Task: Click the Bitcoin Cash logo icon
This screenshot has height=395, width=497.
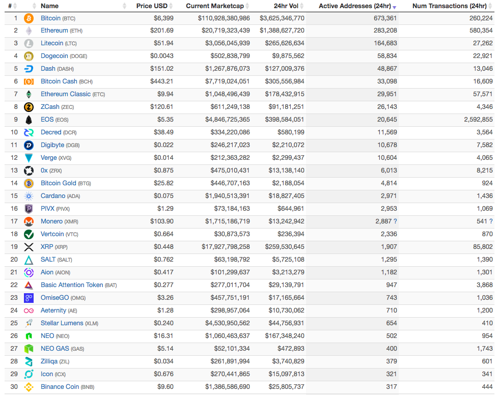Action: [29, 82]
